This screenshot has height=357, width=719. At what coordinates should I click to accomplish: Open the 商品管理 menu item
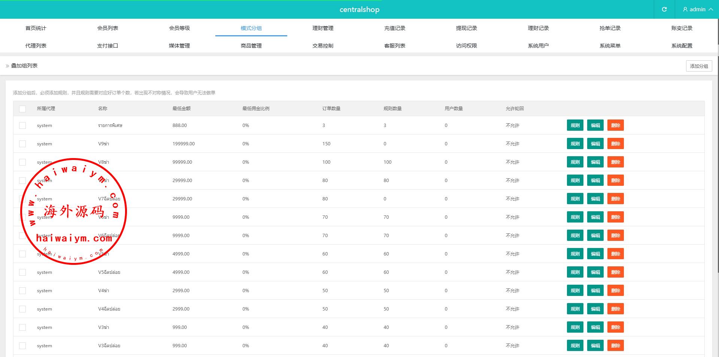pos(251,46)
